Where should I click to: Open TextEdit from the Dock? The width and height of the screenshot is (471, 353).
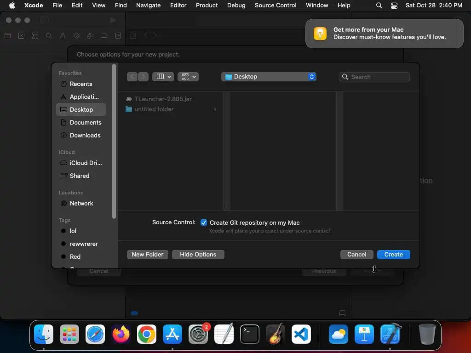pyautogui.click(x=224, y=334)
